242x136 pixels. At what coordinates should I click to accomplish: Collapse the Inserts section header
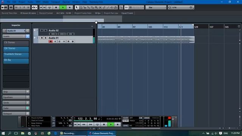[x=14, y=36]
